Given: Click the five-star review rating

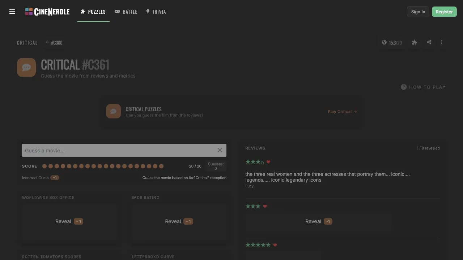Looking at the screenshot, I should (x=258, y=245).
